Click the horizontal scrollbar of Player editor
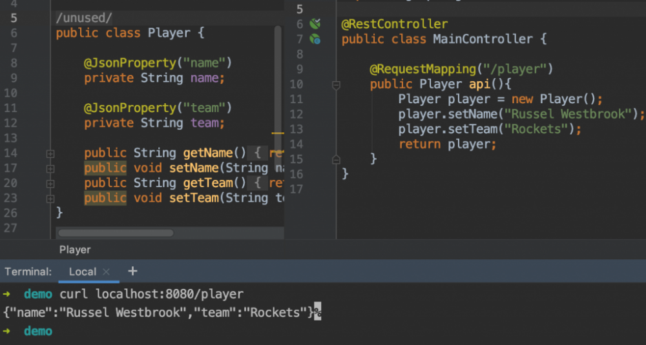 pos(116,233)
